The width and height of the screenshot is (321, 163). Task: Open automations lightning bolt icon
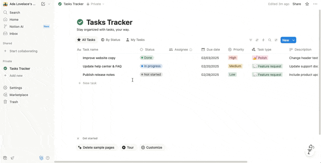pos(263,40)
